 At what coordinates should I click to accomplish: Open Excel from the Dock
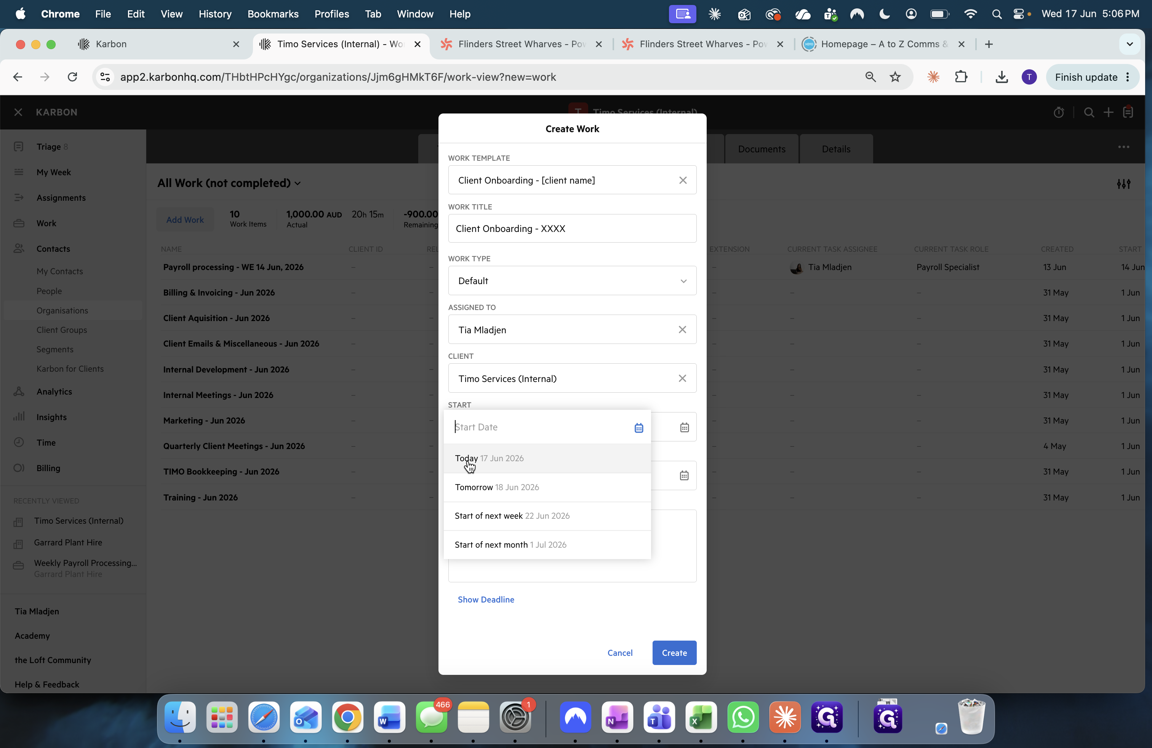[x=701, y=717]
